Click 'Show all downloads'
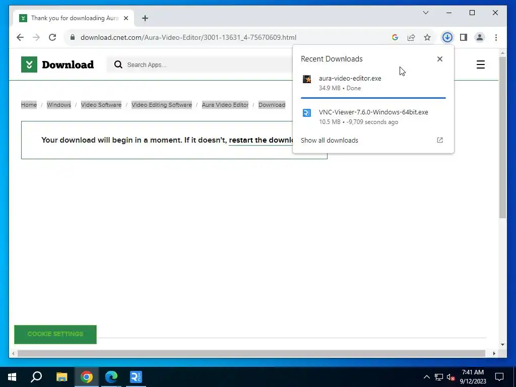The width and height of the screenshot is (516, 387). pyautogui.click(x=329, y=140)
